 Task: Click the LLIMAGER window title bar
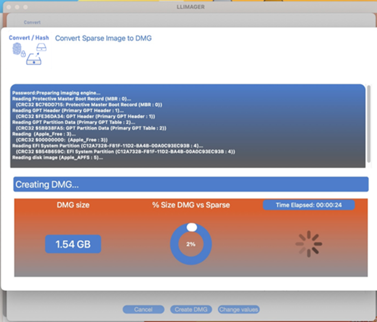pyautogui.click(x=191, y=7)
